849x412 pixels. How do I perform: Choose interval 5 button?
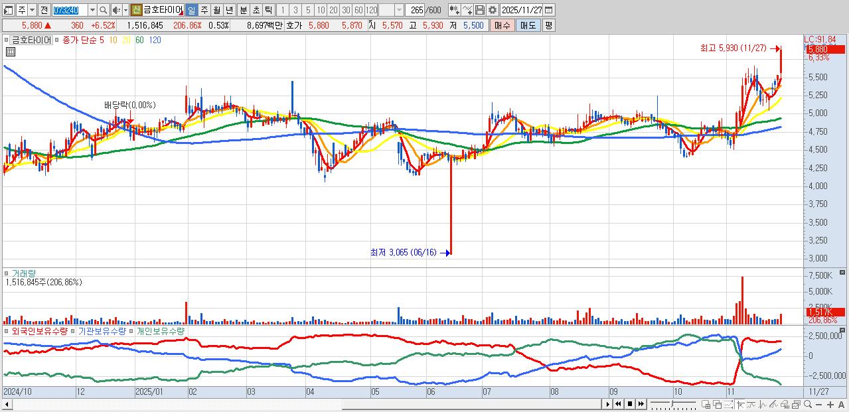coord(308,10)
